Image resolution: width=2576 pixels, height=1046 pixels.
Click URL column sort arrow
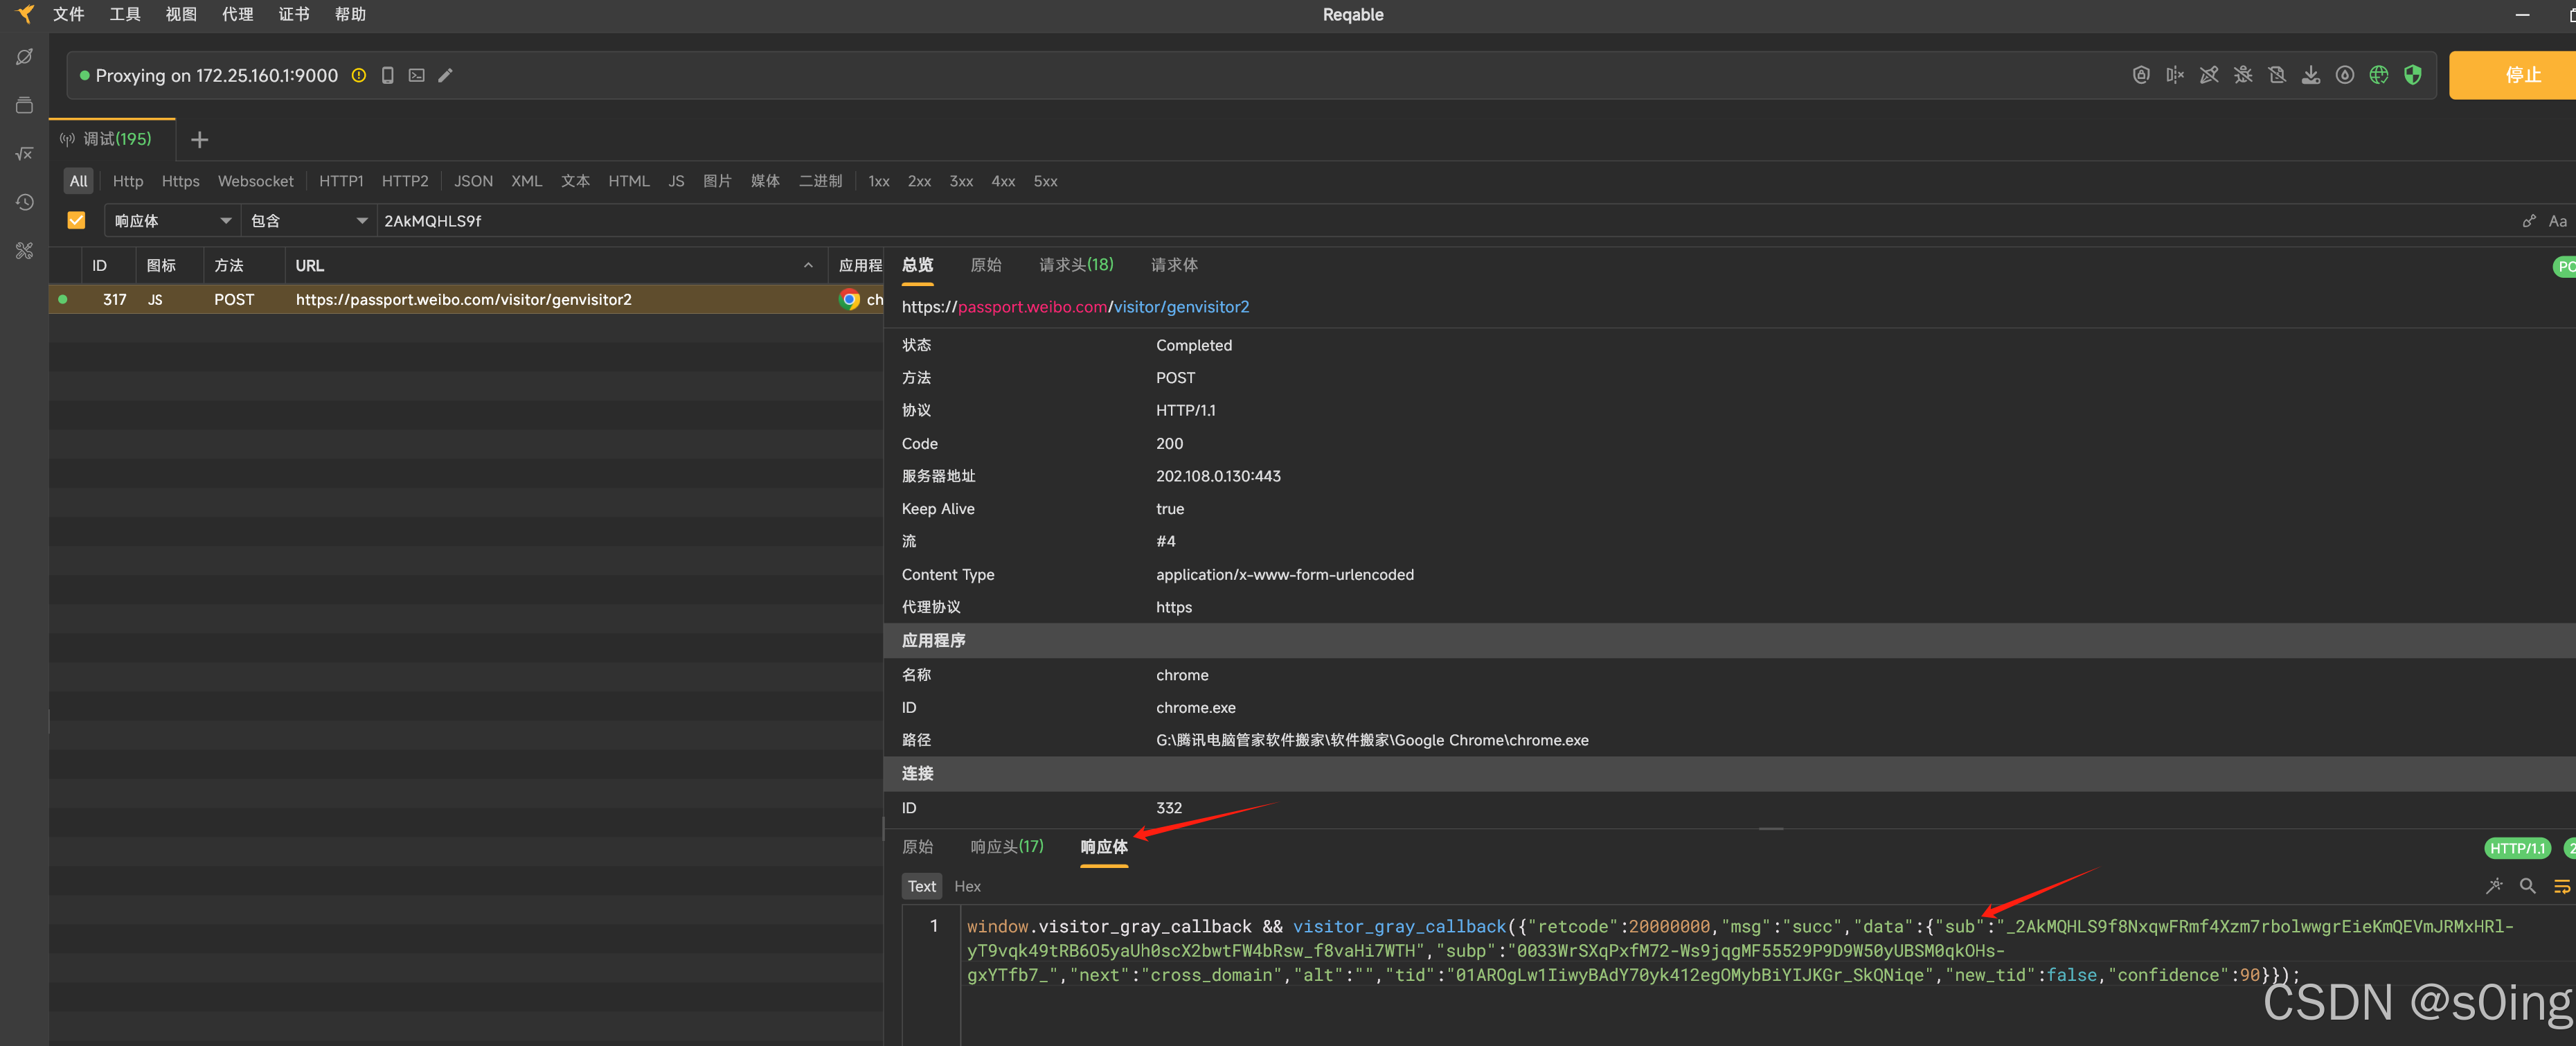coord(808,265)
